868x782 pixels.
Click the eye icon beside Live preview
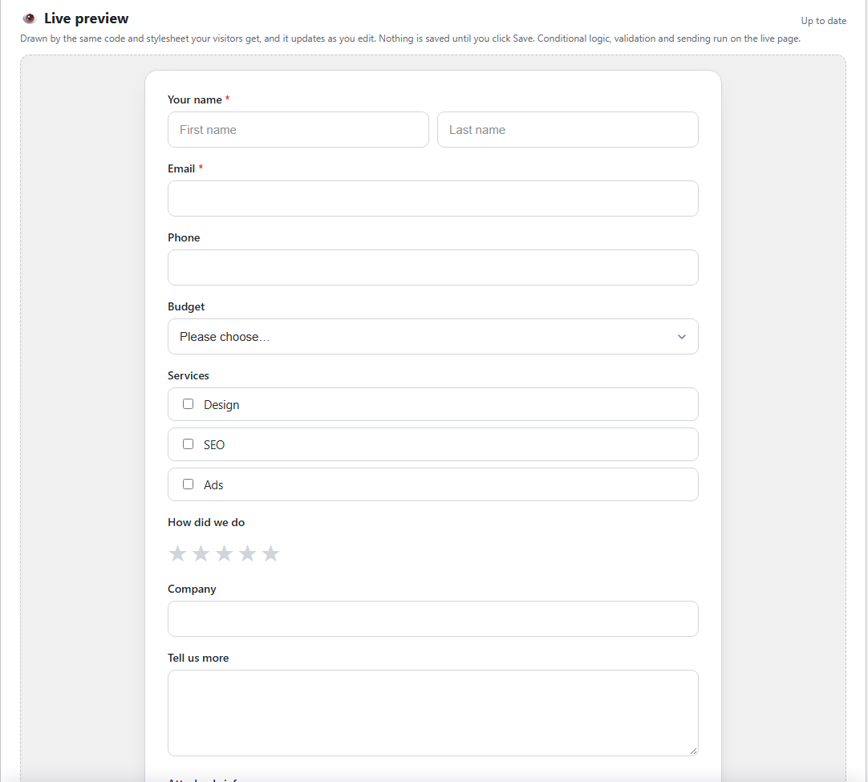[x=30, y=18]
